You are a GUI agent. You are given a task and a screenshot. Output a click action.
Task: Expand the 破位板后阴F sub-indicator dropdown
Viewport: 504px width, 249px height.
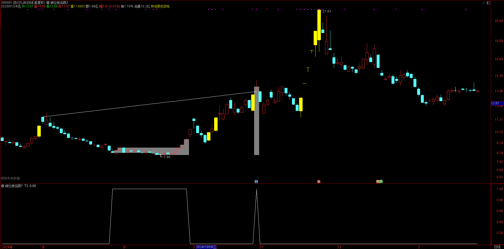point(3,186)
